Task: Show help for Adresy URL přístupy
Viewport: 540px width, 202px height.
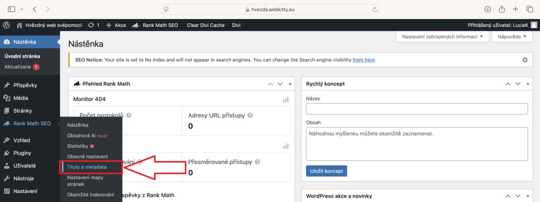Action: click(250, 115)
